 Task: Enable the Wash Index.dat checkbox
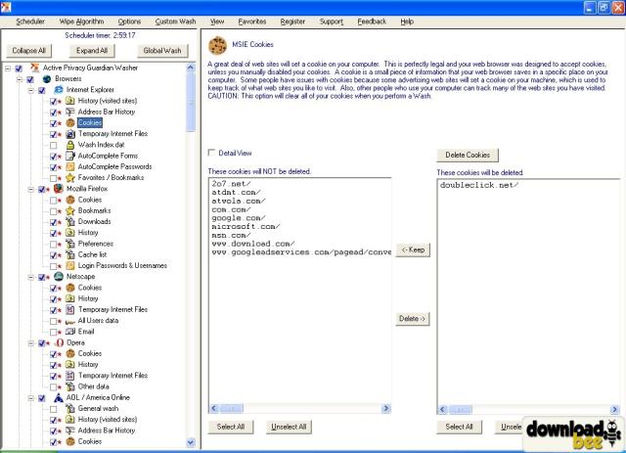[x=53, y=145]
